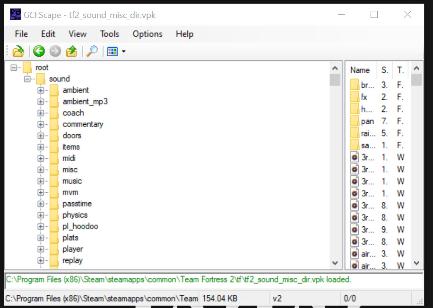Open the Options menu

coord(147,34)
